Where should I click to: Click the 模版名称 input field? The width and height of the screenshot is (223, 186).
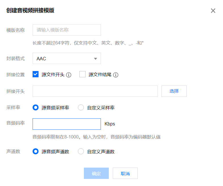[67, 30]
